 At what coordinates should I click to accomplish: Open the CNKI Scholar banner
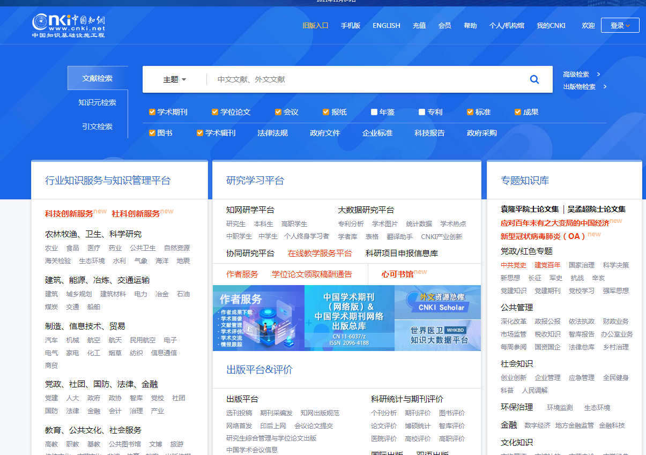click(x=437, y=302)
